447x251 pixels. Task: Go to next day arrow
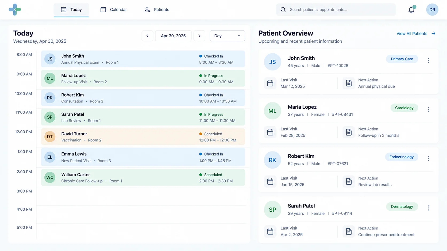coord(199,36)
